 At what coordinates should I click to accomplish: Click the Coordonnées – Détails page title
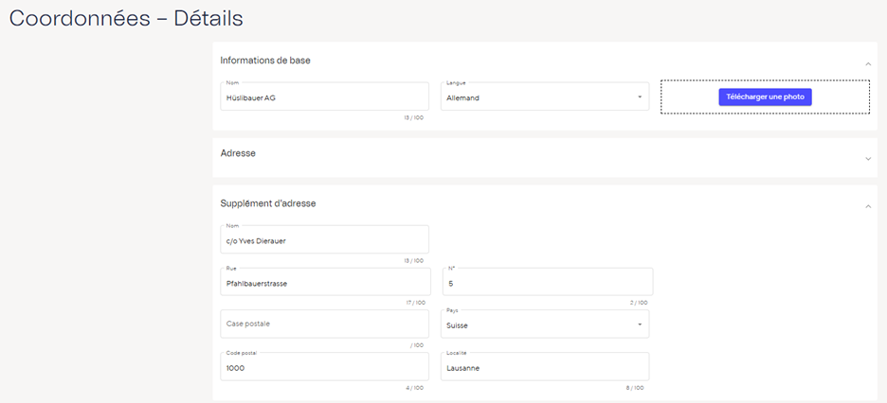coord(126,18)
